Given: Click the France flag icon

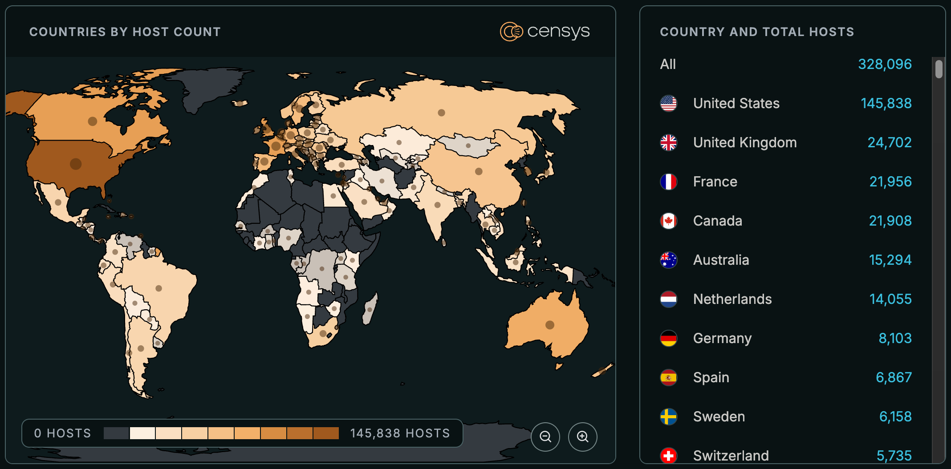Looking at the screenshot, I should click(x=668, y=182).
